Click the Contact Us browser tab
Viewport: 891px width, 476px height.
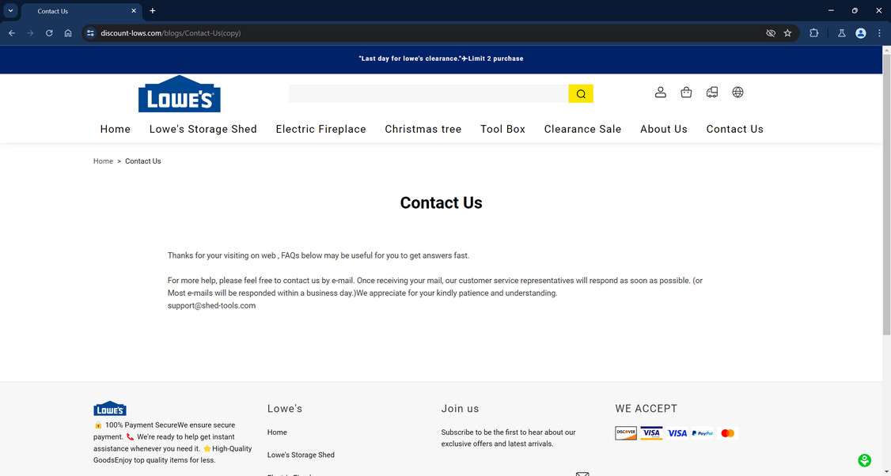click(x=81, y=11)
